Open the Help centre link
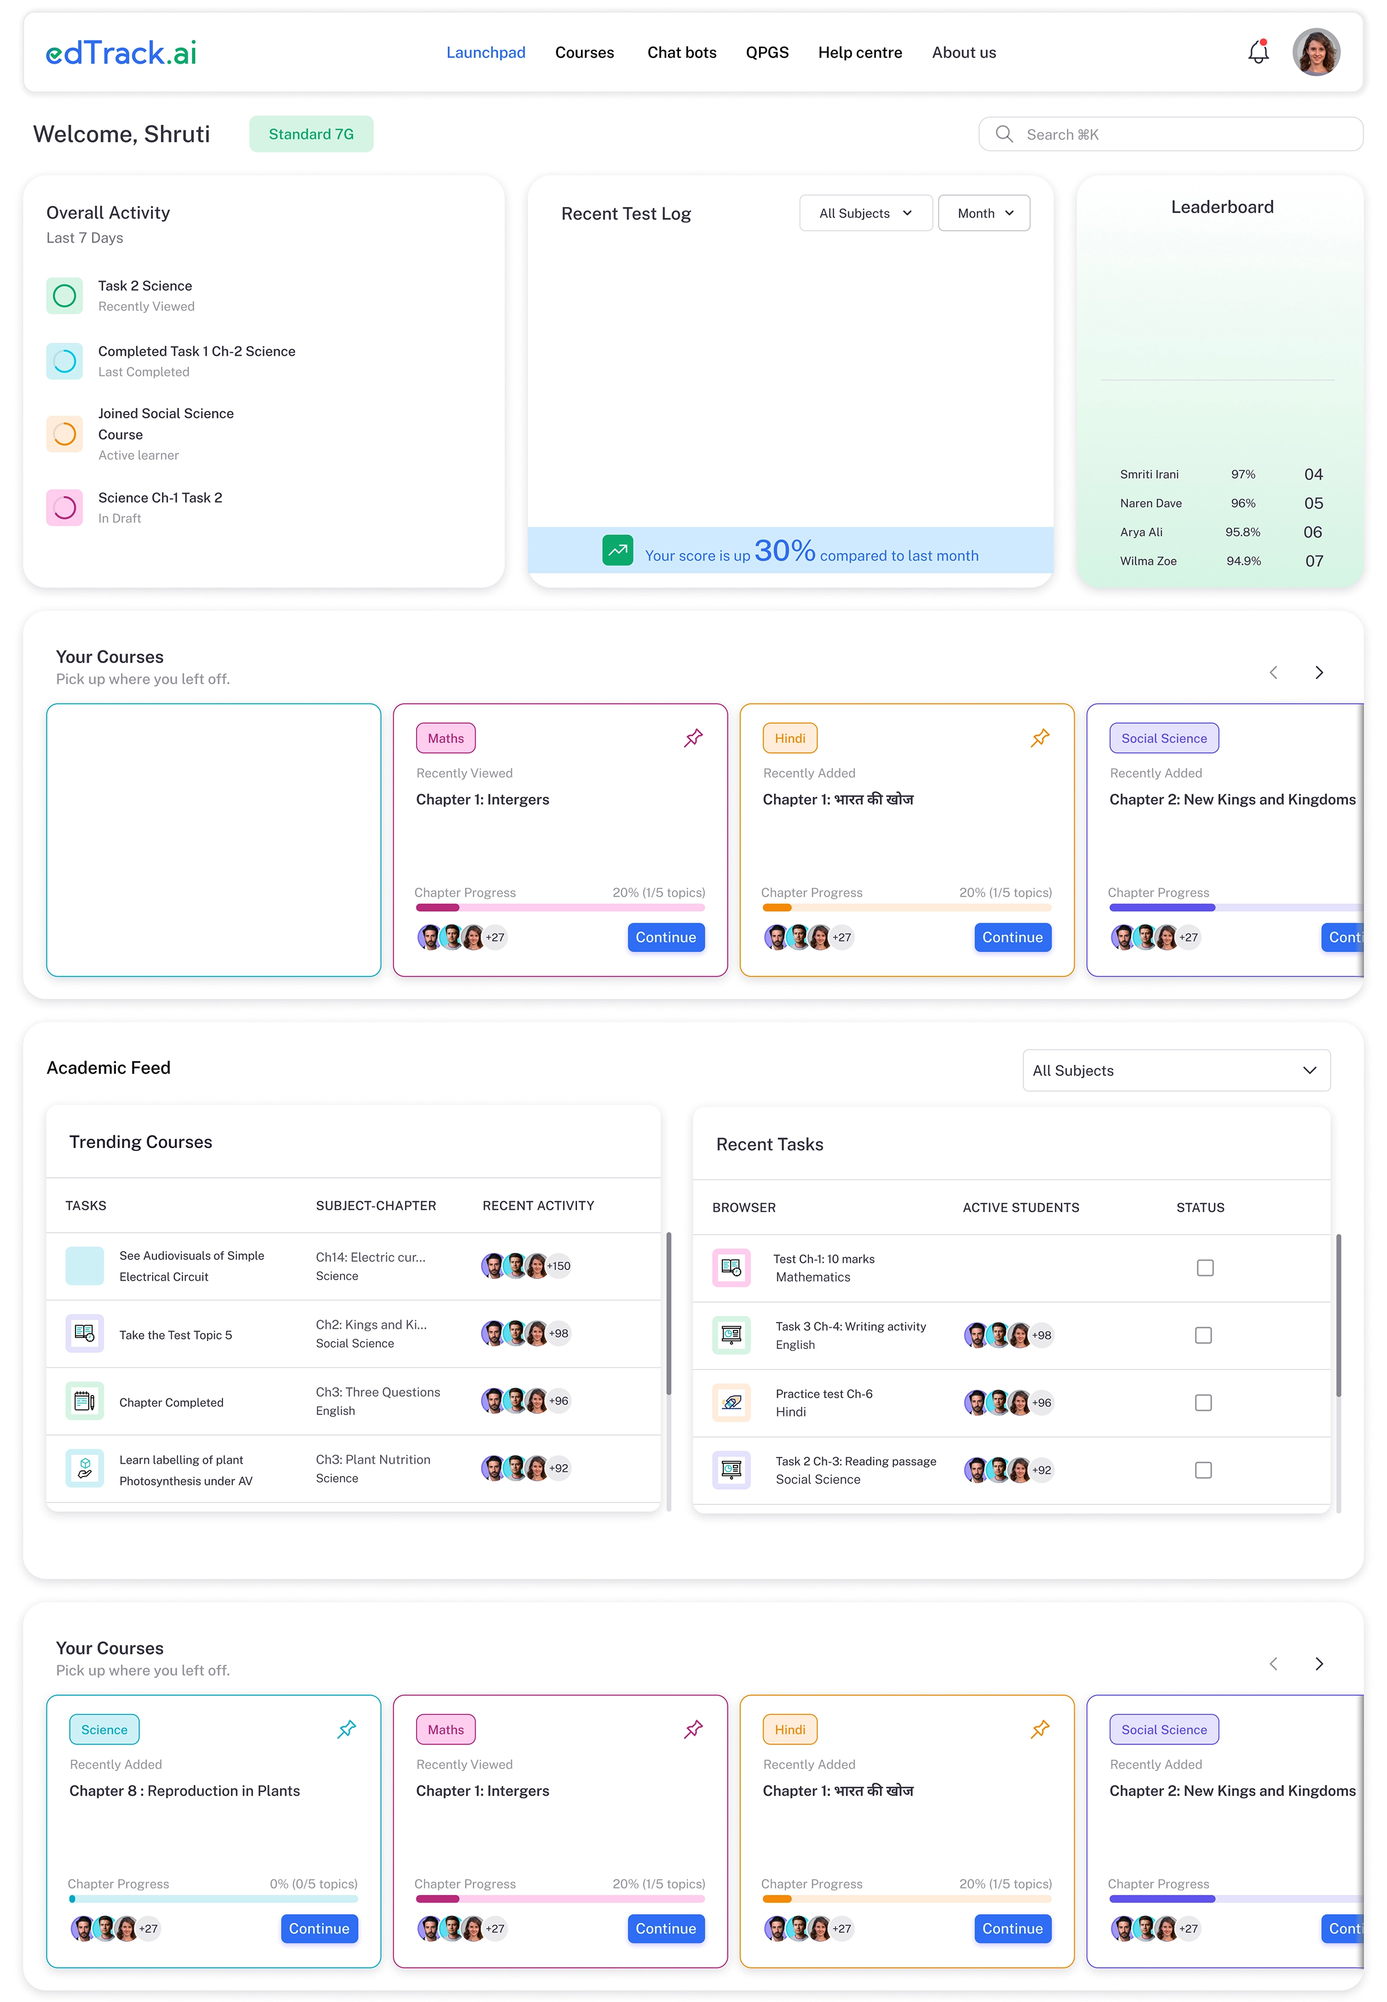Viewport: 1387px width, 2002px height. click(x=859, y=52)
